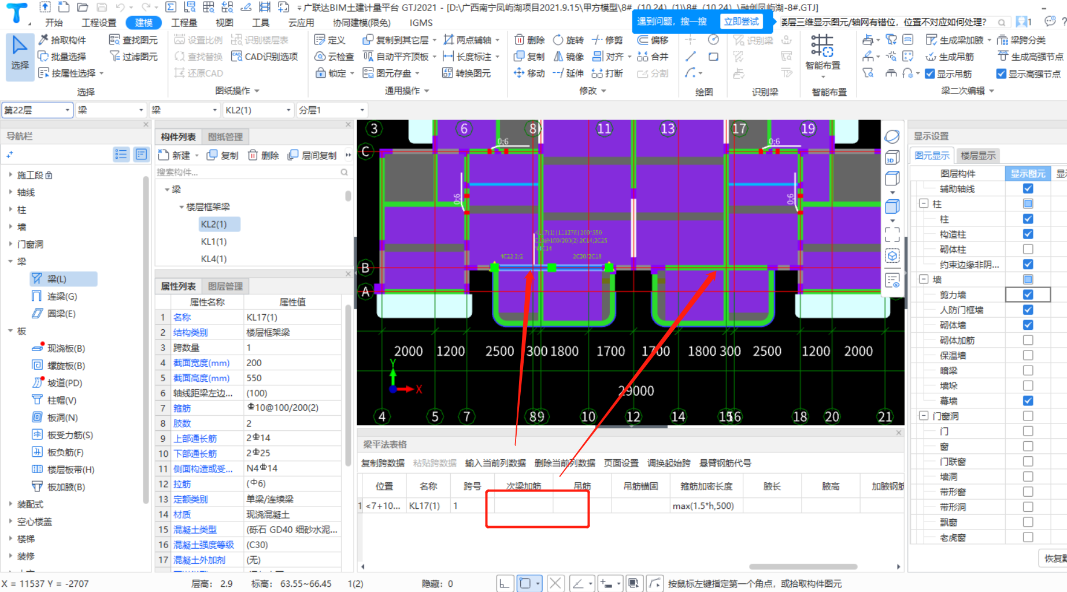This screenshot has width=1067, height=592.
Task: Toggle 幕墙 display checkbox
Action: click(1028, 401)
